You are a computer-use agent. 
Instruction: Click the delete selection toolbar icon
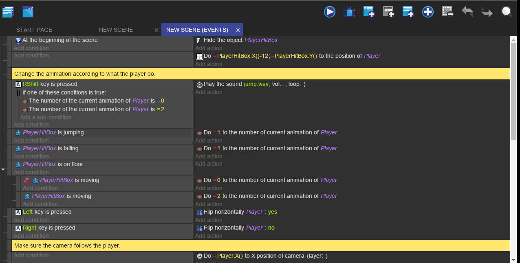[x=448, y=12]
